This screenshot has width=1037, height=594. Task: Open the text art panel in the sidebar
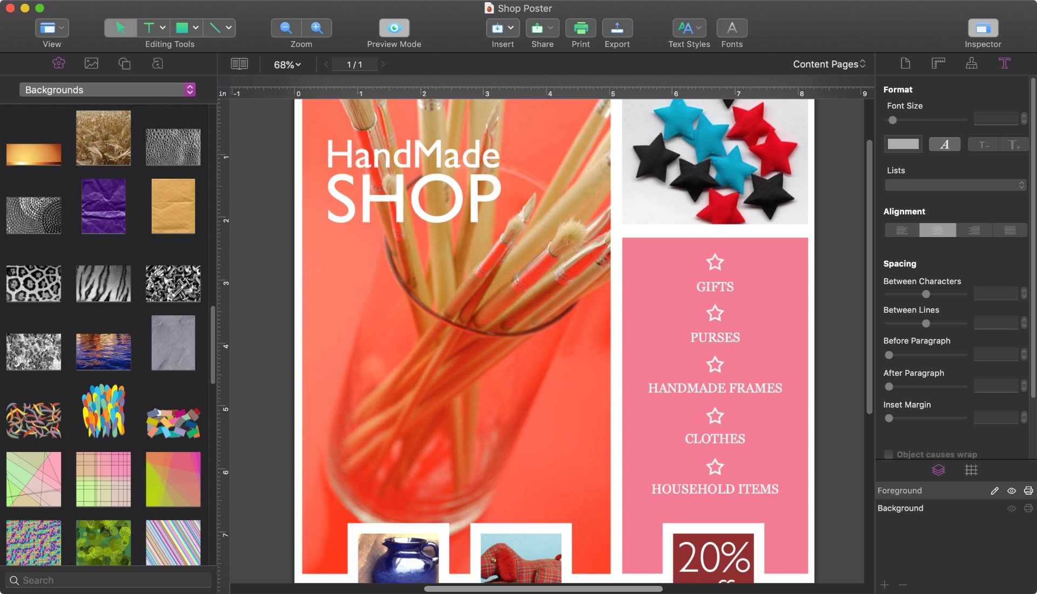pyautogui.click(x=156, y=64)
